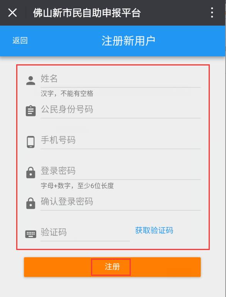Screen dimensions: 226x297
Task: Click the 注册新用户 header title
Action: (128, 41)
